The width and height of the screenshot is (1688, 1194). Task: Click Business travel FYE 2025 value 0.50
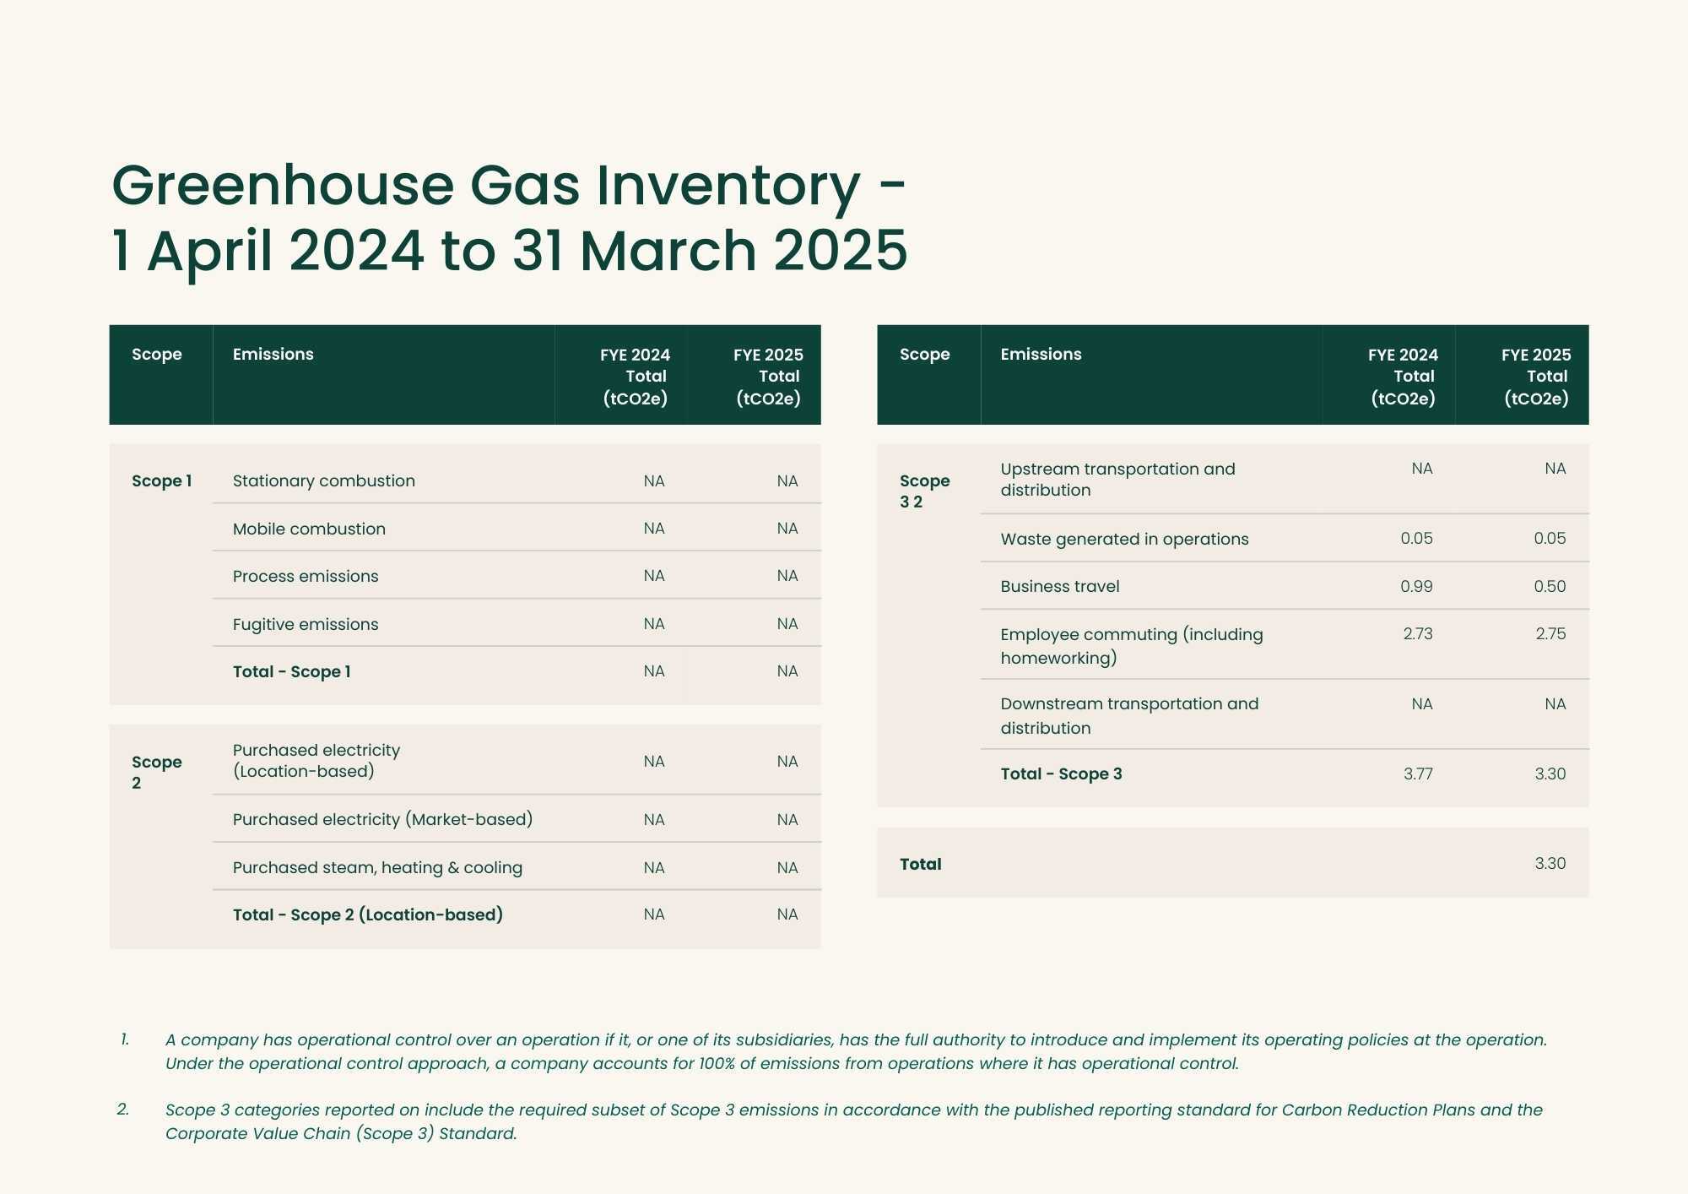pos(1550,586)
